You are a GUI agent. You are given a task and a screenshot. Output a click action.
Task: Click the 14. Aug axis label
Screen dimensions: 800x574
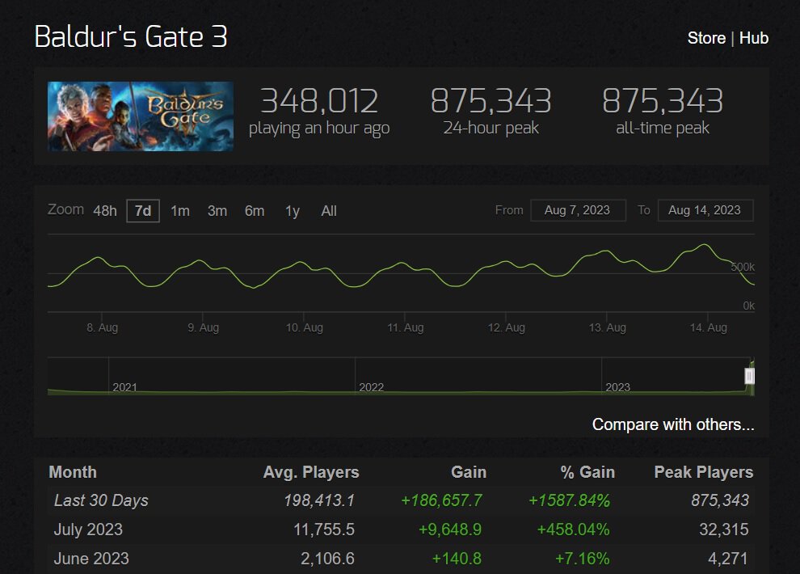coord(708,327)
